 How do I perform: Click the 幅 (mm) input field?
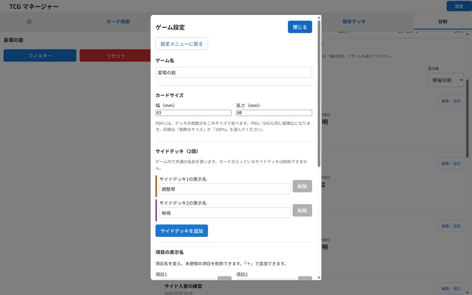click(x=193, y=112)
